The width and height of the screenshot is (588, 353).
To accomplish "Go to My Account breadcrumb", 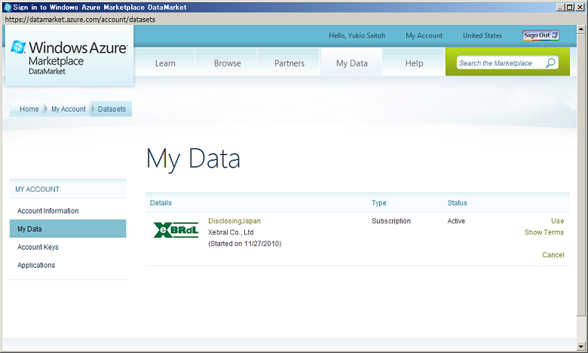I will click(69, 109).
